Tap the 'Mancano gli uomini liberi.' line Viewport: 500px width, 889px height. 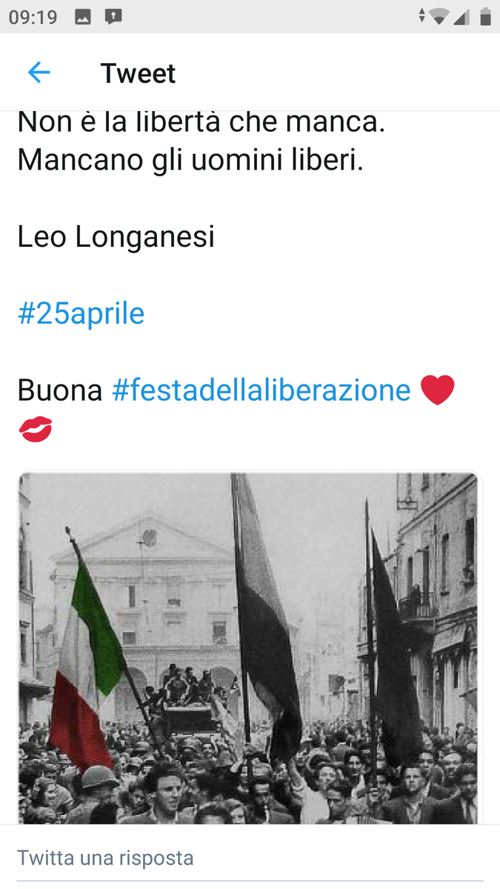[x=190, y=160]
